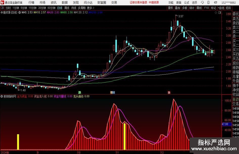
Task: Click the MA10: 2.57 label
Action: 40,12
